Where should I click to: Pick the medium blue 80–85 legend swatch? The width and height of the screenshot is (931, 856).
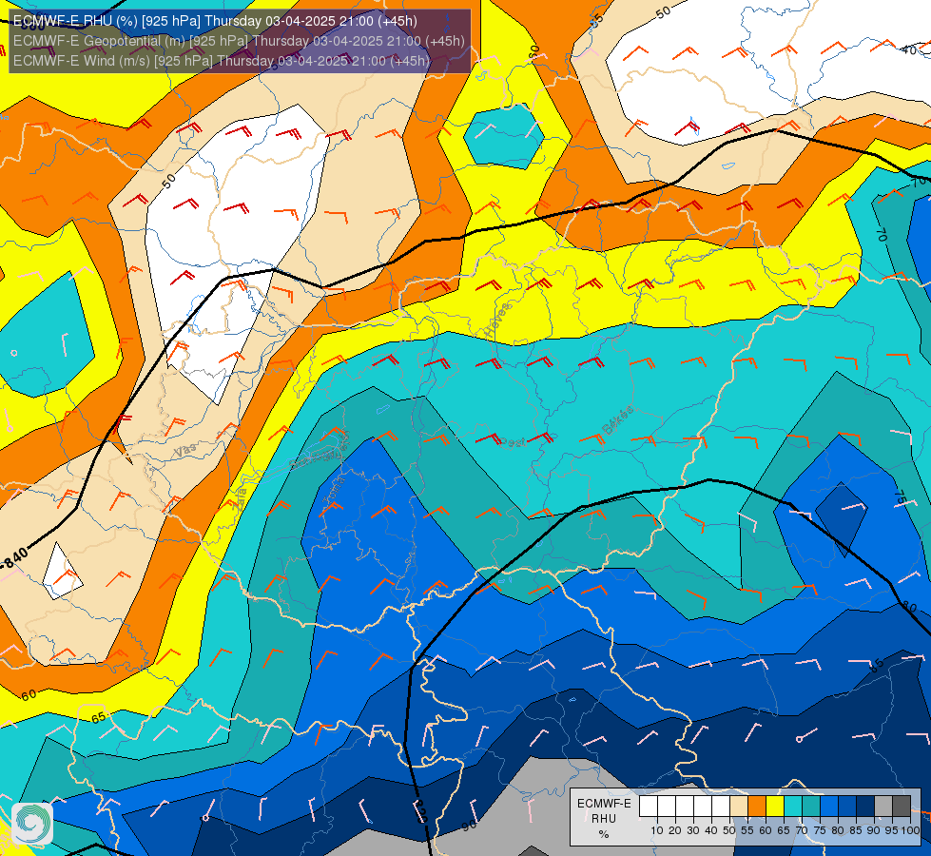[847, 807]
